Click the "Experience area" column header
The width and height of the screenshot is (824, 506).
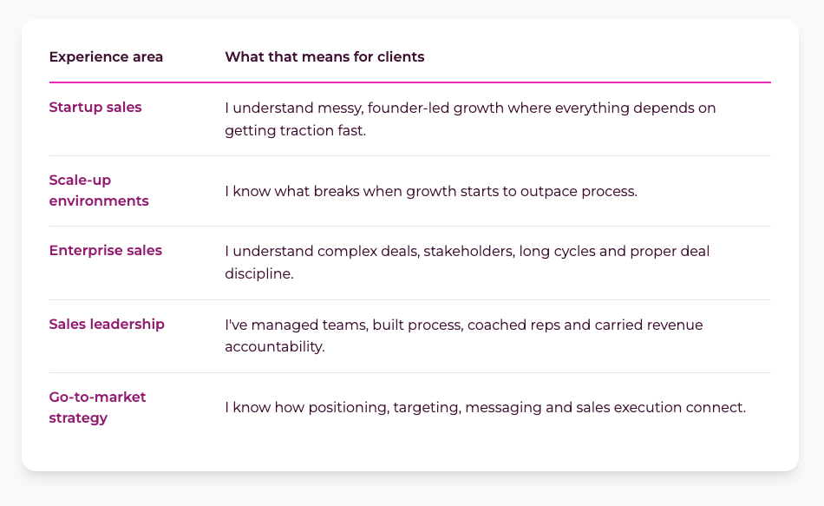[106, 57]
